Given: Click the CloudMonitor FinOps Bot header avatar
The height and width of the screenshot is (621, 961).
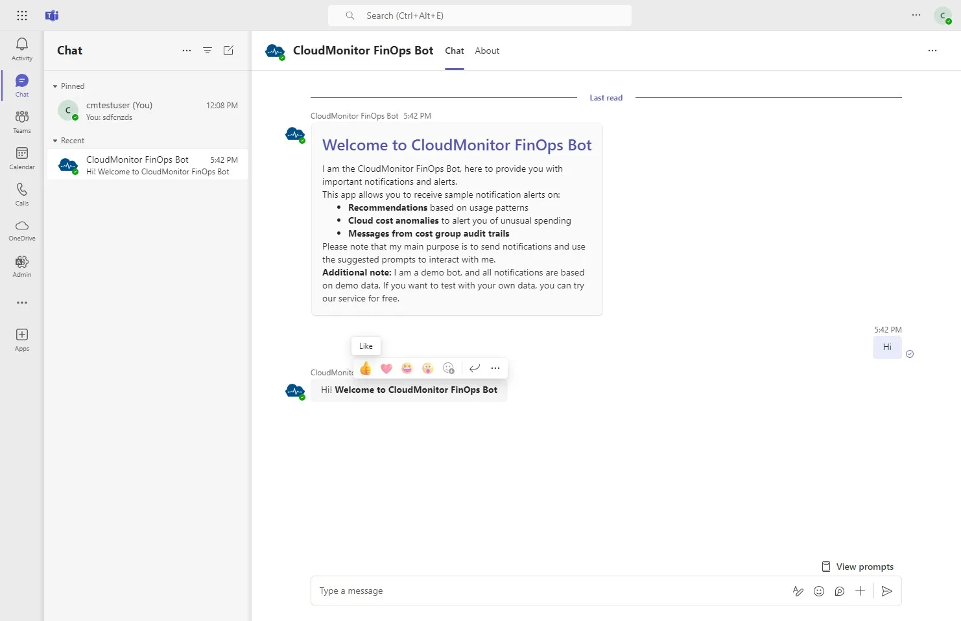Looking at the screenshot, I should pyautogui.click(x=276, y=51).
